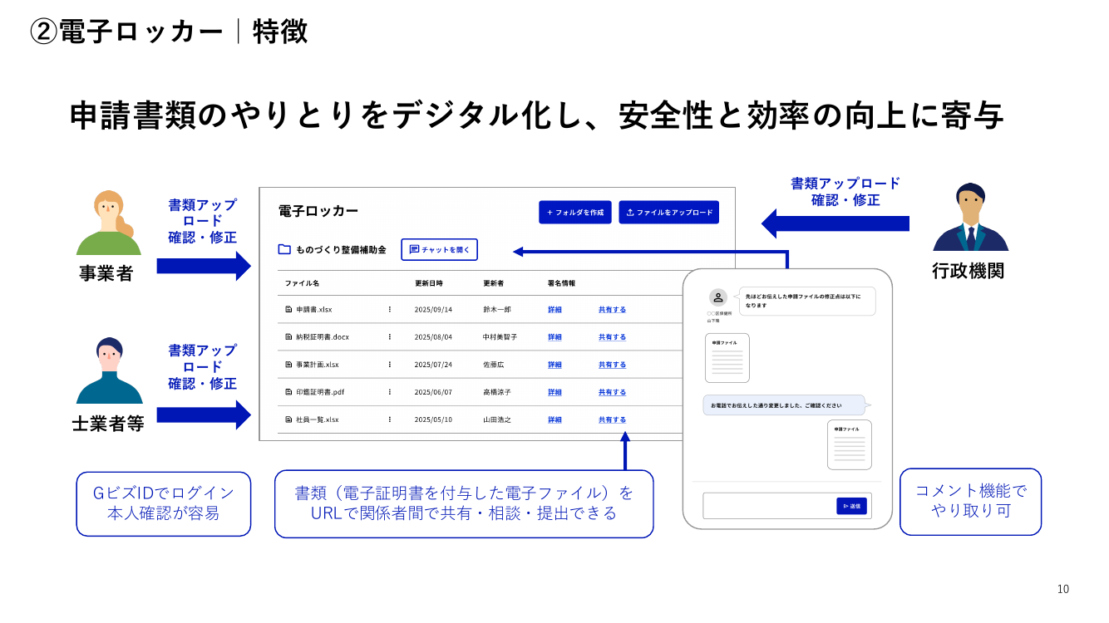Open the 申請ファイル thumbnail below the お電話で reply
This screenshot has height=623, width=1109.
pyautogui.click(x=850, y=444)
